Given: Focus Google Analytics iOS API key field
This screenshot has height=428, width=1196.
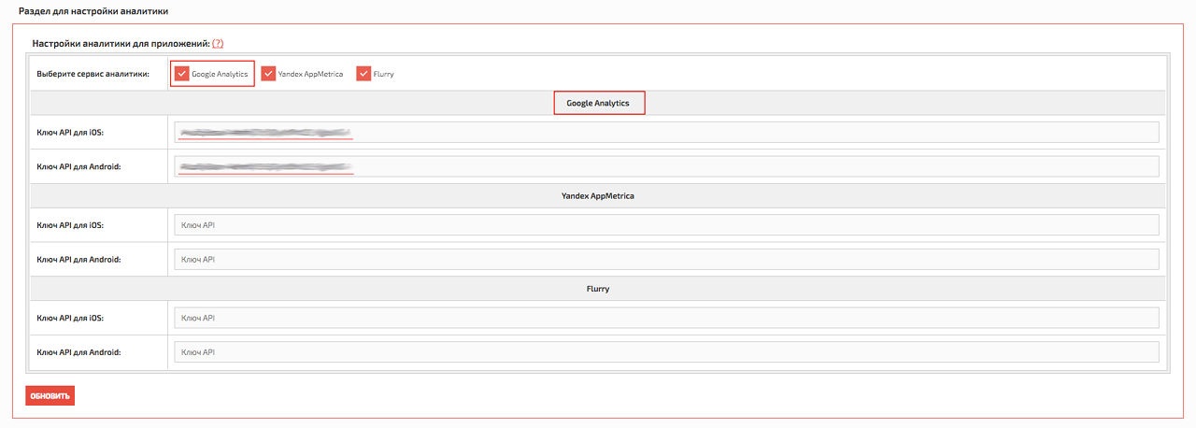Looking at the screenshot, I should 666,132.
